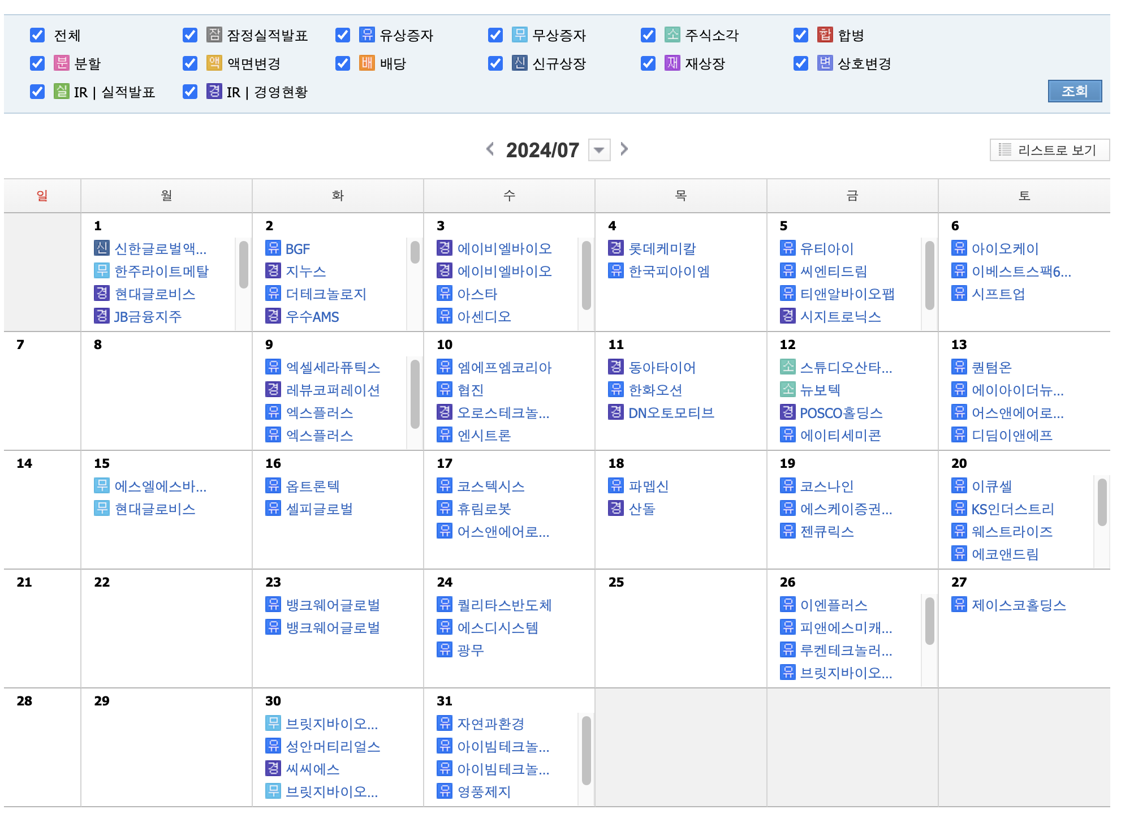Image resolution: width=1121 pixels, height=818 pixels.
Task: Click the dividend (배당) orange icon
Action: coord(367,63)
